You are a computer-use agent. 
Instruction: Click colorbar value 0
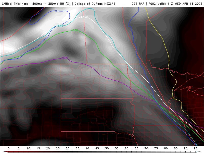coord(9,148)
